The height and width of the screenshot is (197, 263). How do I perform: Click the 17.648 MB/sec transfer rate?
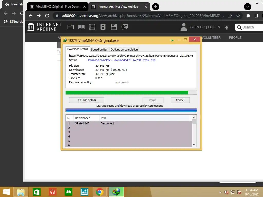pos(105,74)
